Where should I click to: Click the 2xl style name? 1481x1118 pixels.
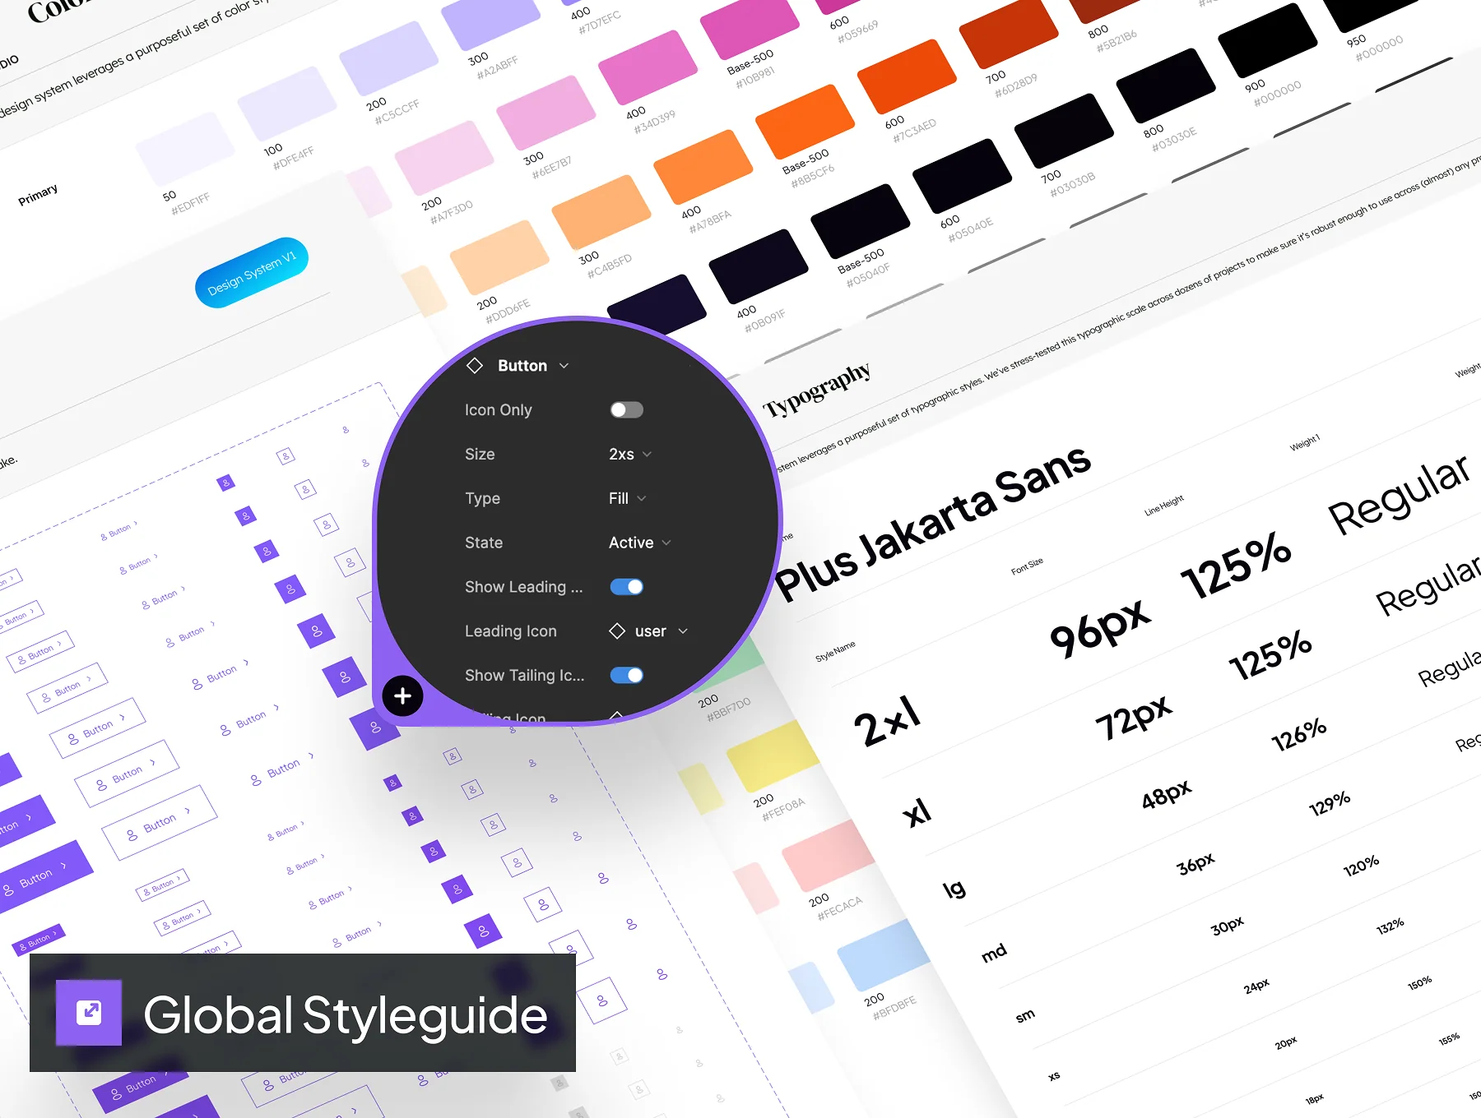tap(888, 721)
